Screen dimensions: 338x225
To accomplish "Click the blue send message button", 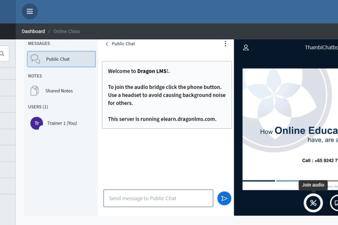I will click(224, 198).
